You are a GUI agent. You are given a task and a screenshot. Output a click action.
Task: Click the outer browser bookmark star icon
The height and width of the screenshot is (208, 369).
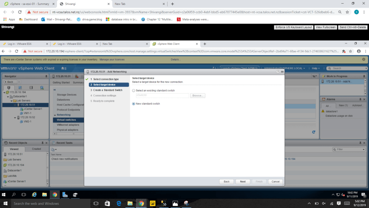[347, 12]
